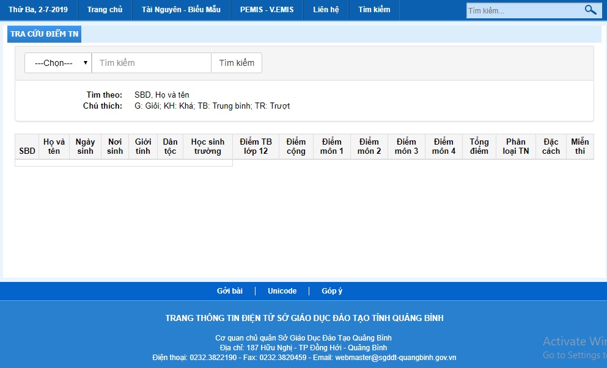This screenshot has height=368, width=607.
Task: Open Tài Nguyên - Biểu Mẫu menu
Action: tap(181, 10)
